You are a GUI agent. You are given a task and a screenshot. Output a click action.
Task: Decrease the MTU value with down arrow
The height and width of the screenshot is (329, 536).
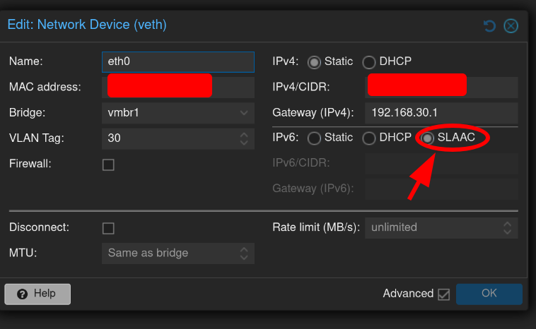pos(244,257)
